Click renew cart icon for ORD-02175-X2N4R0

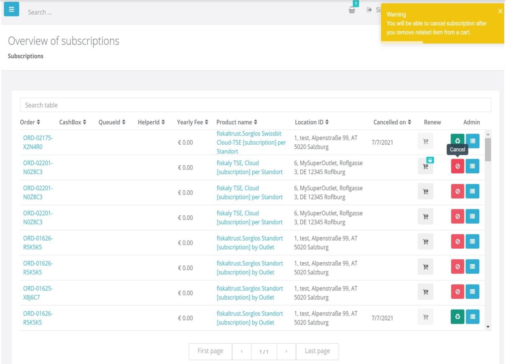425,141
